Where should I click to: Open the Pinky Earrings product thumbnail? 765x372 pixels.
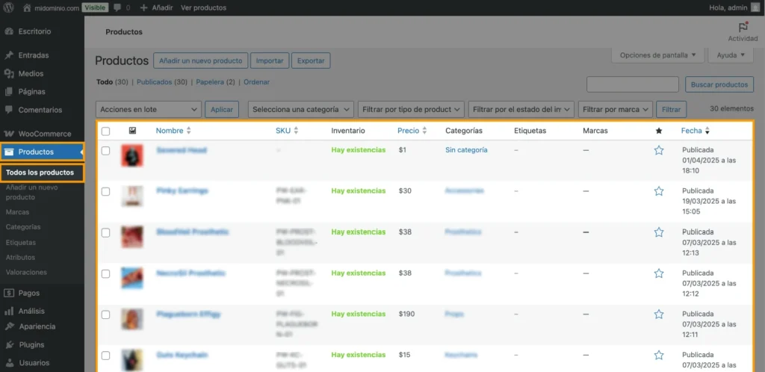[132, 196]
